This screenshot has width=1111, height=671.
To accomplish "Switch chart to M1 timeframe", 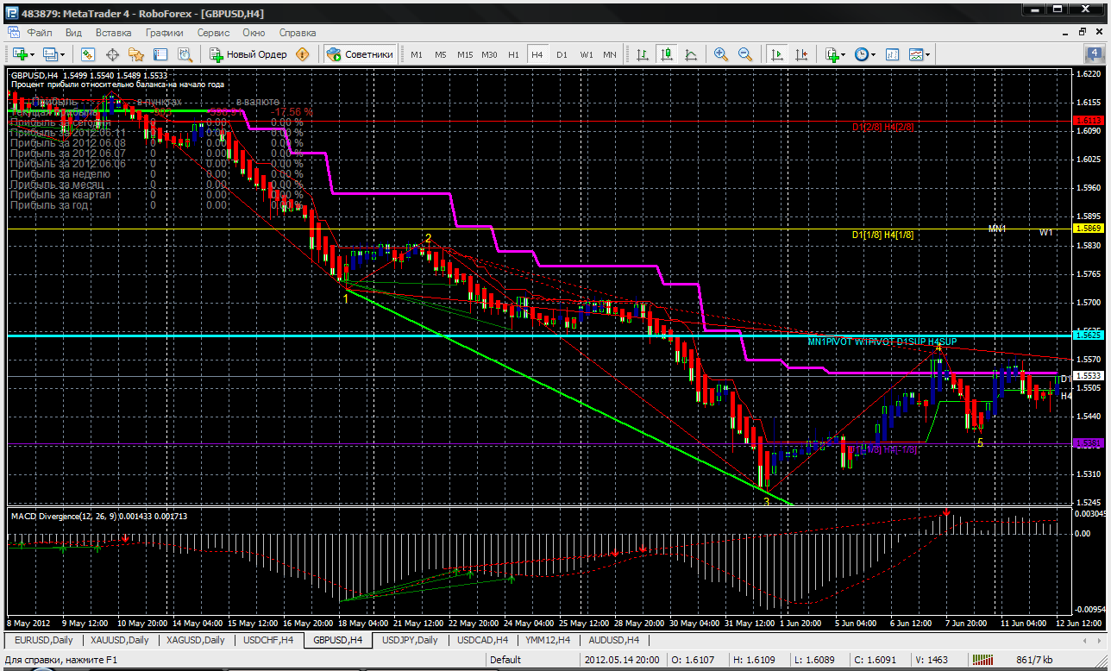I will (x=417, y=54).
